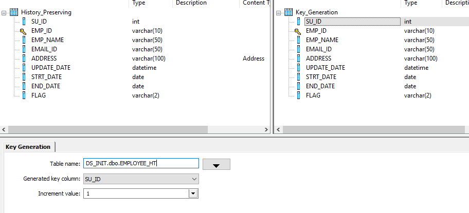The width and height of the screenshot is (469, 213).
Task: Select UPDATE_DATE column in History_Preserving
Action: coord(51,68)
